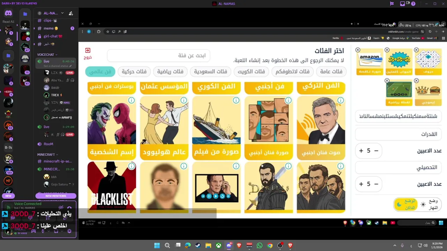Screen dimensions: 447x251
Task: Select the فئات السعودية category tab
Action: coord(211,72)
